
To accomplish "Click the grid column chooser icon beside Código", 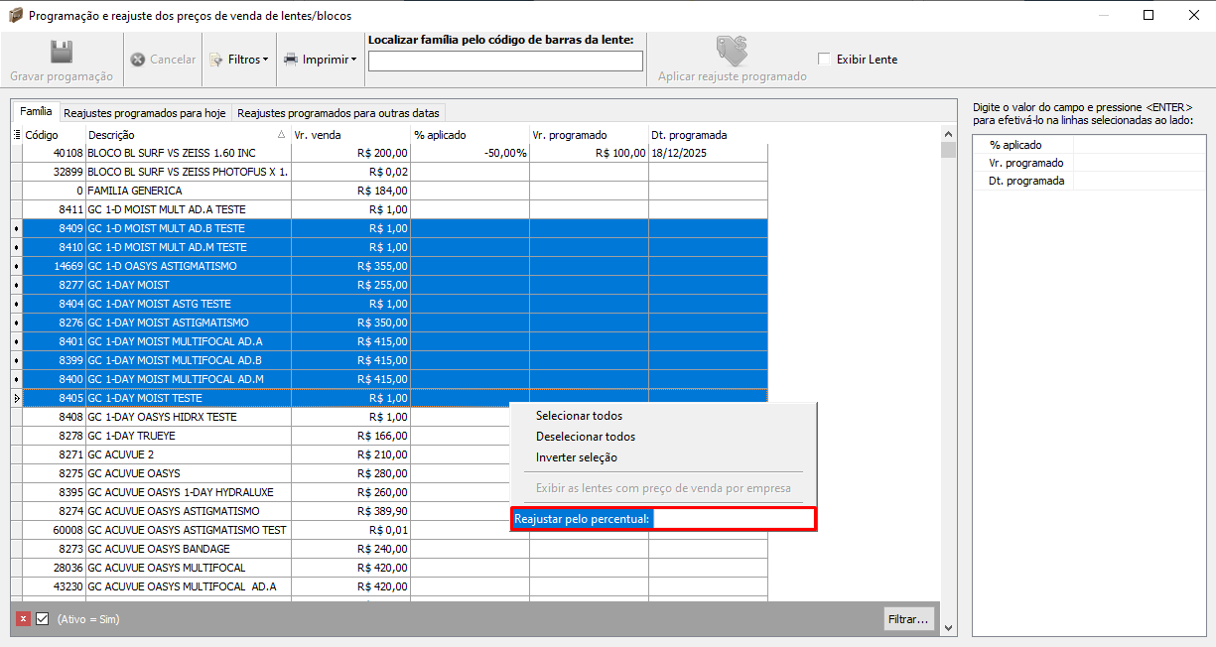I will click(x=16, y=135).
